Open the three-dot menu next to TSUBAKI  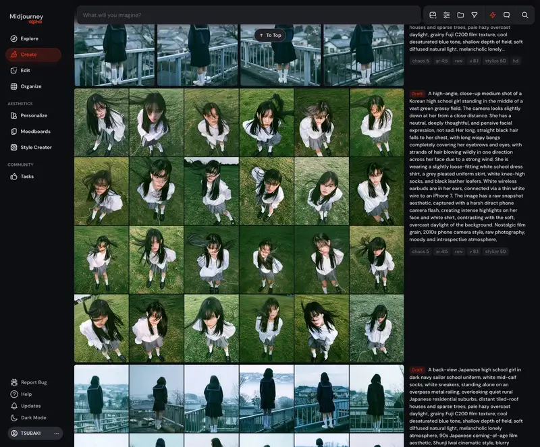coord(57,434)
